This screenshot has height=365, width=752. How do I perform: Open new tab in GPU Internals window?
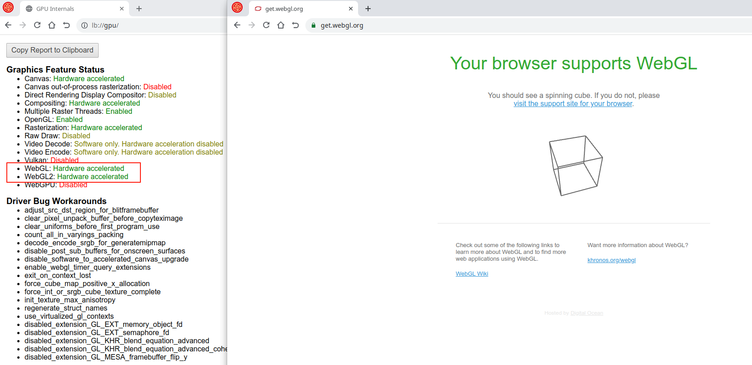click(x=139, y=9)
